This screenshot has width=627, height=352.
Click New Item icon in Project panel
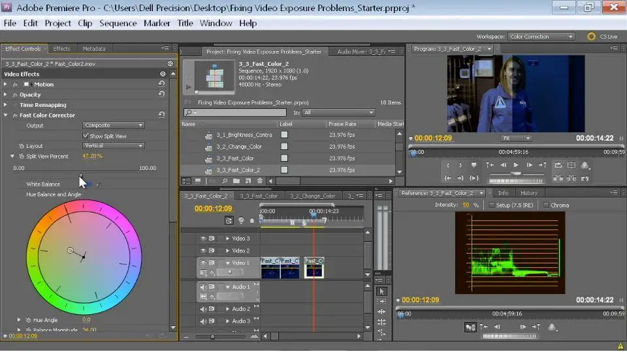coord(248,181)
